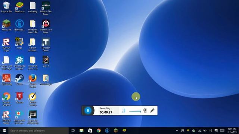The width and height of the screenshot is (239, 134).
Task: Open the Windows Start menu
Action: tap(4, 131)
